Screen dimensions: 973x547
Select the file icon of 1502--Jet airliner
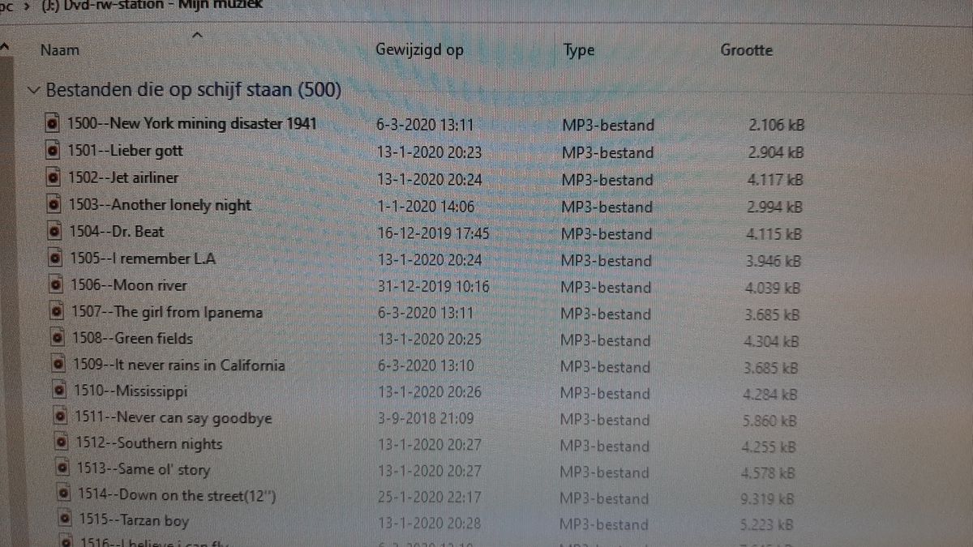coord(54,177)
